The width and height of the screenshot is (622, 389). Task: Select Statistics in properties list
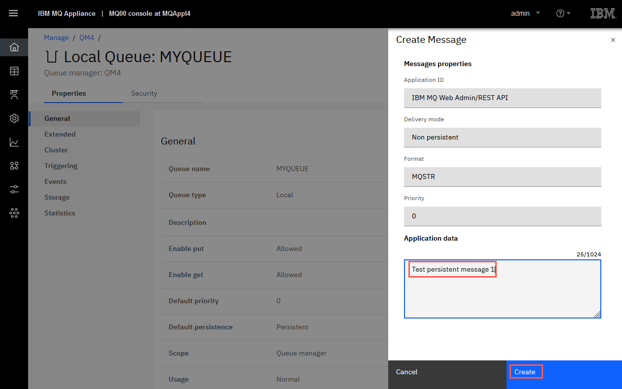pyautogui.click(x=84, y=213)
